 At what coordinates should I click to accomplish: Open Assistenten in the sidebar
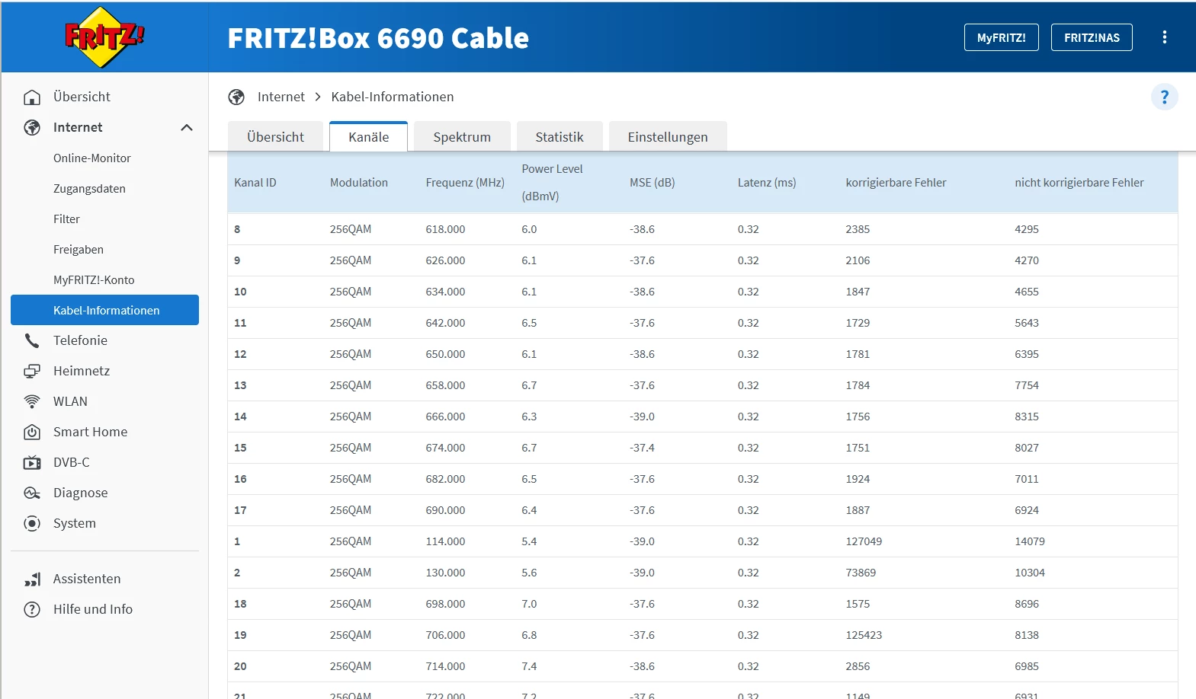(87, 579)
